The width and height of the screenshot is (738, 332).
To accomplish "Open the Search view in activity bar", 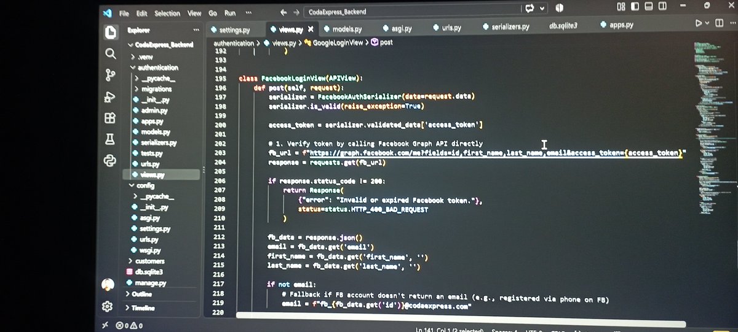I will (111, 53).
